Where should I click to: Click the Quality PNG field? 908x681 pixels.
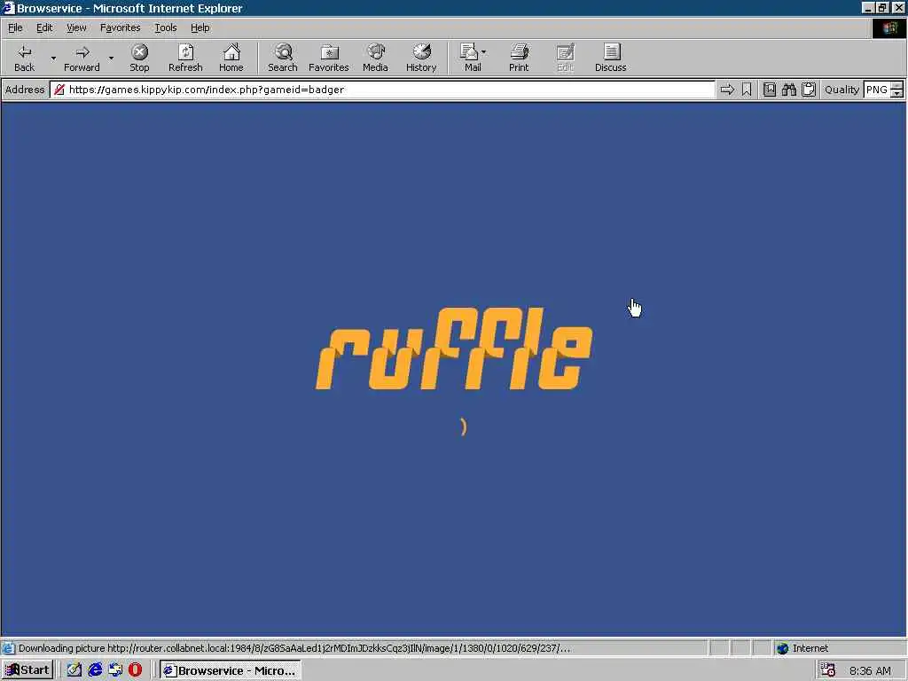(876, 90)
